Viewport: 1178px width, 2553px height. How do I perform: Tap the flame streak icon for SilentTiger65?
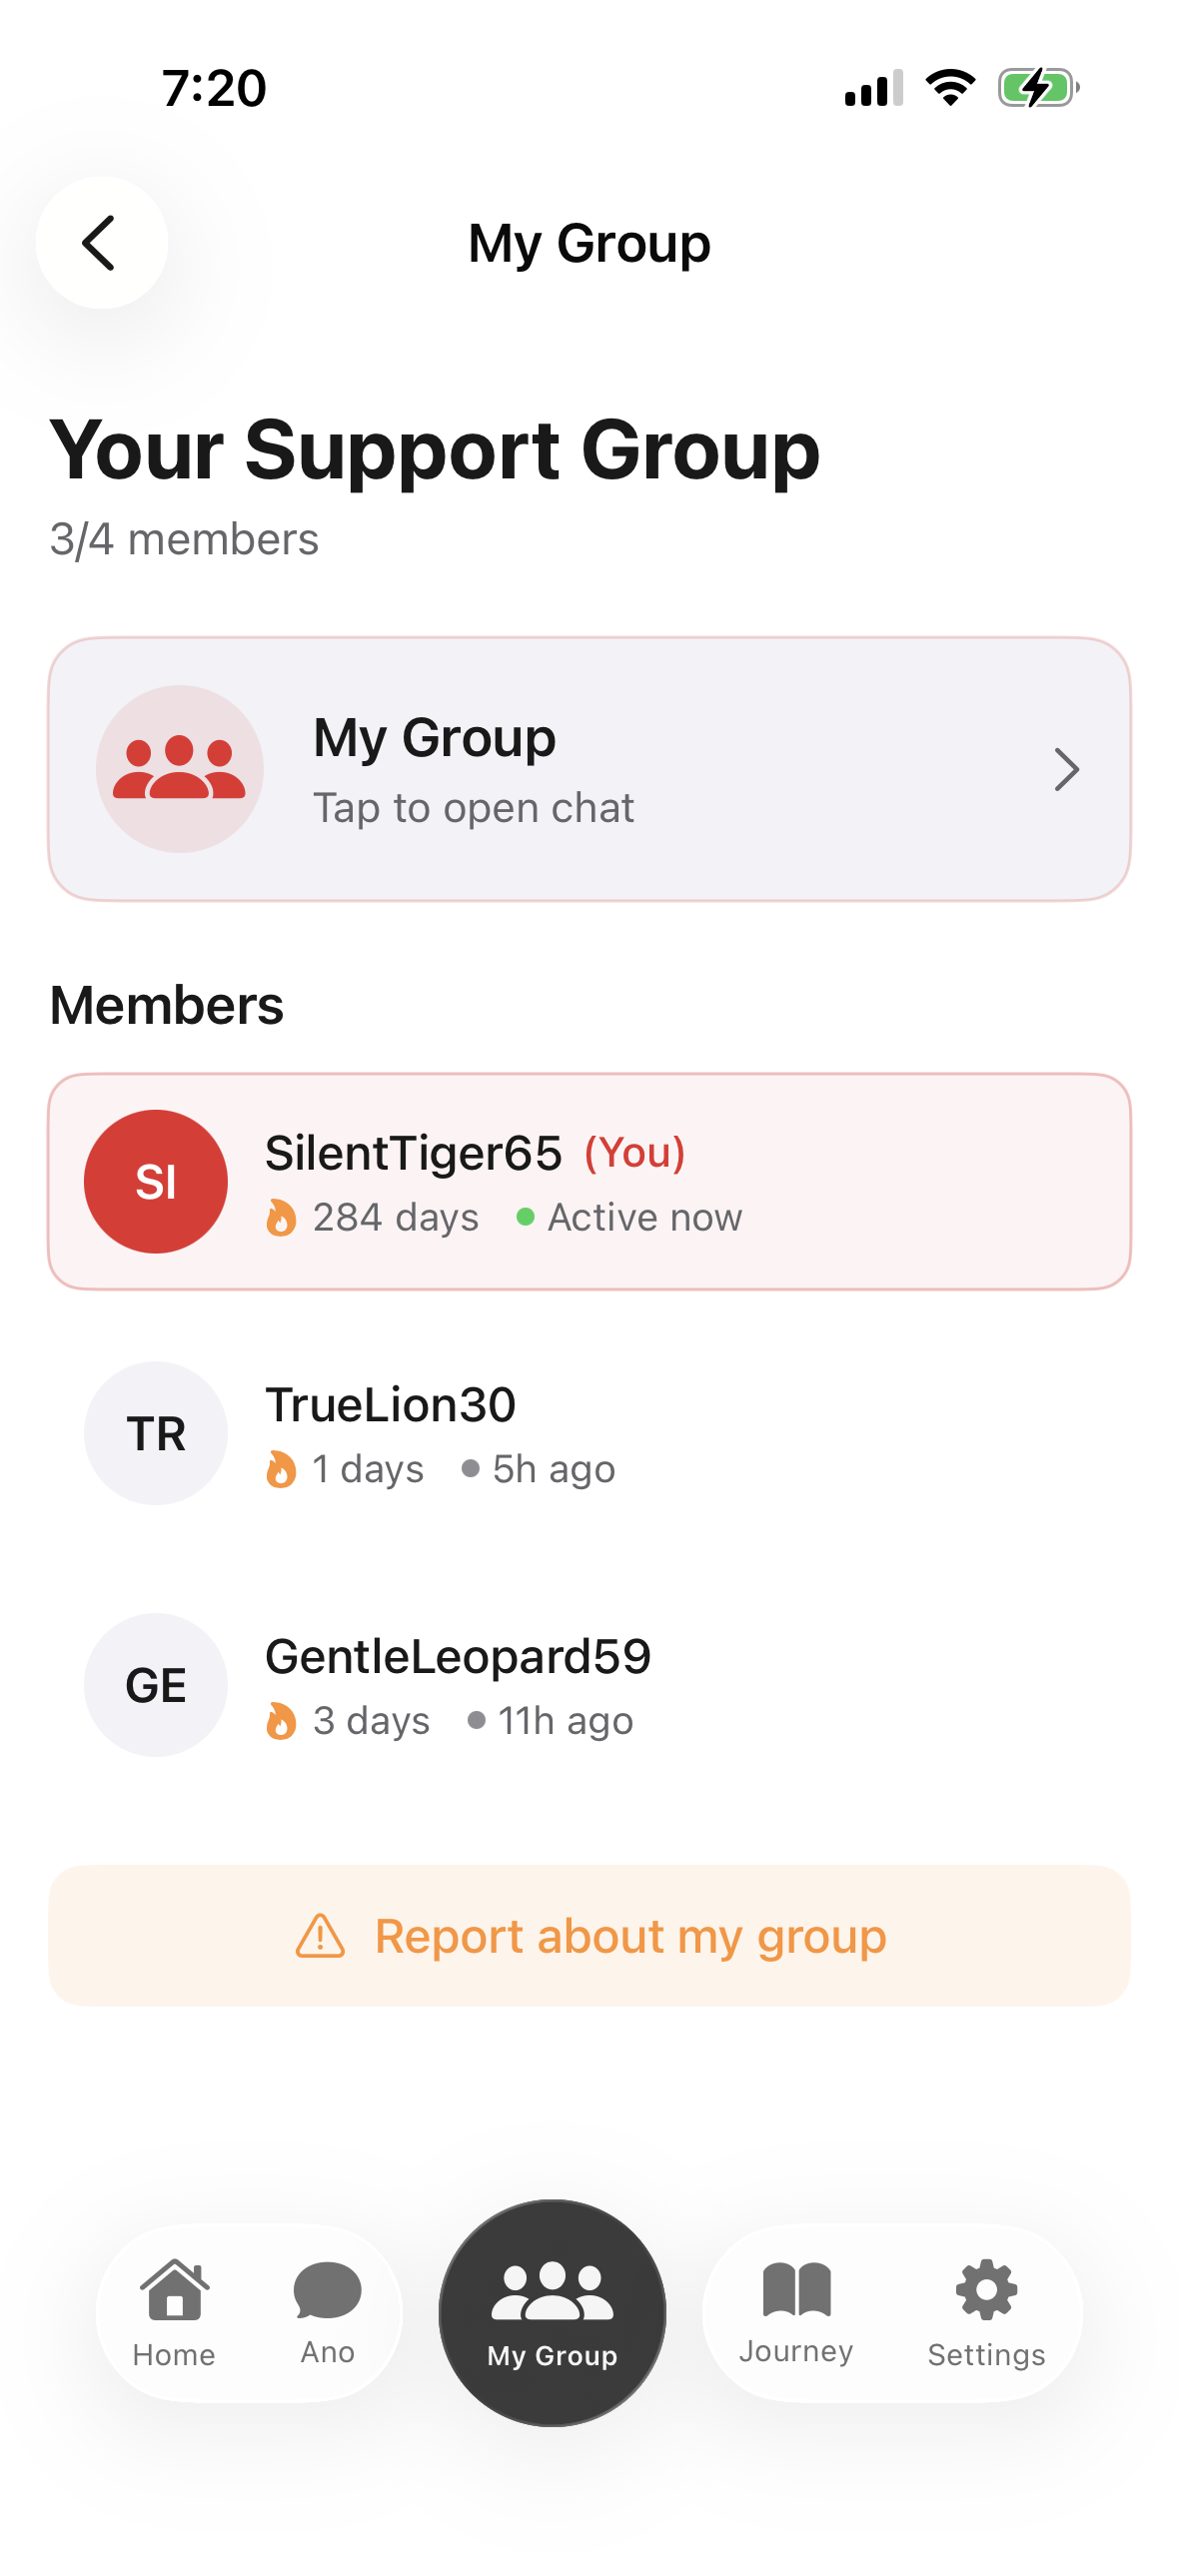(281, 1218)
